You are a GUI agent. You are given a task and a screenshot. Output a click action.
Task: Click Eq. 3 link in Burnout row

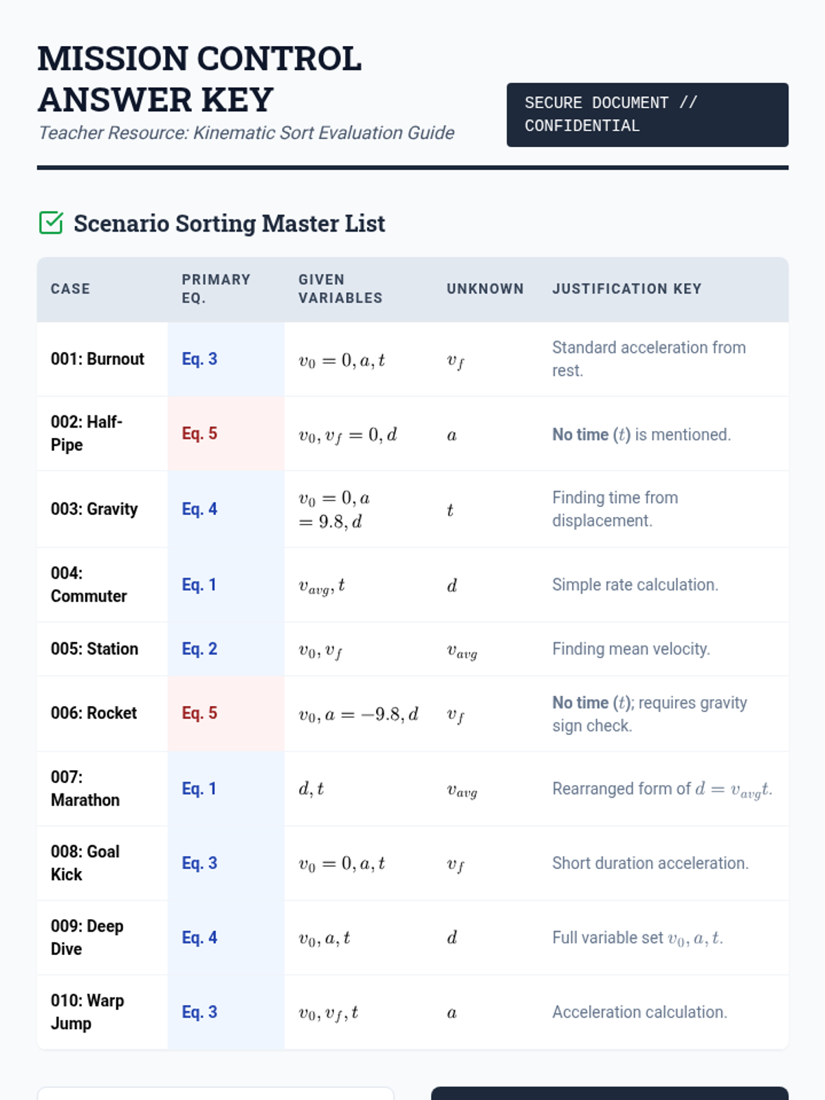coord(199,359)
